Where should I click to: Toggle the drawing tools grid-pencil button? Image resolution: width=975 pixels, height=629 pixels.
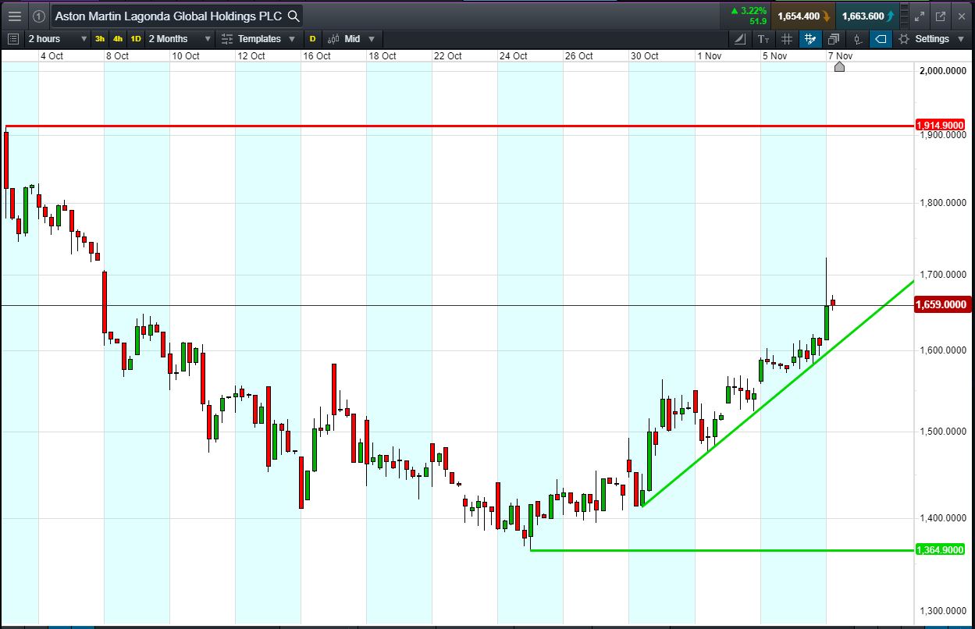[810, 38]
